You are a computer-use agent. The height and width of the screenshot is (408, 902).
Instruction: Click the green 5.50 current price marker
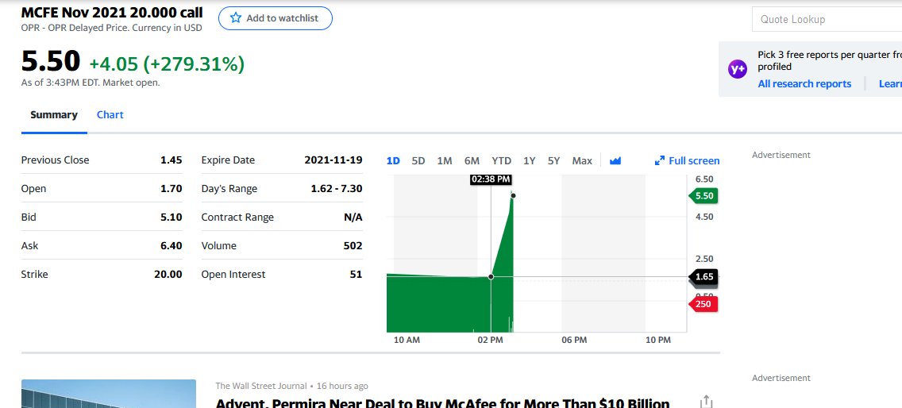[703, 195]
